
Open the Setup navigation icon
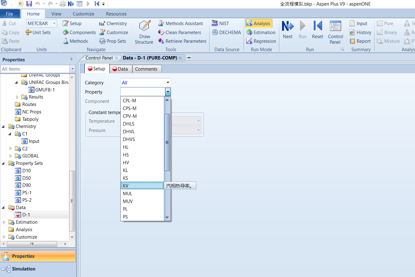72,24
